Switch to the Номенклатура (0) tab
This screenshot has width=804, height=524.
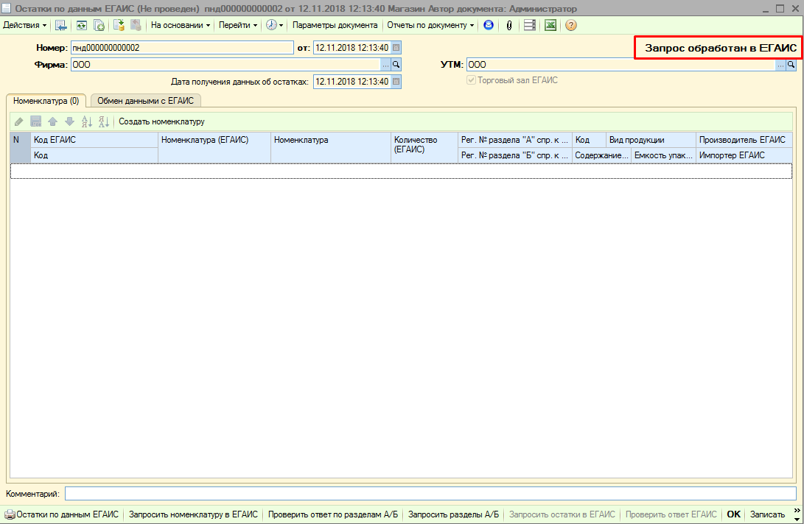[x=46, y=101]
